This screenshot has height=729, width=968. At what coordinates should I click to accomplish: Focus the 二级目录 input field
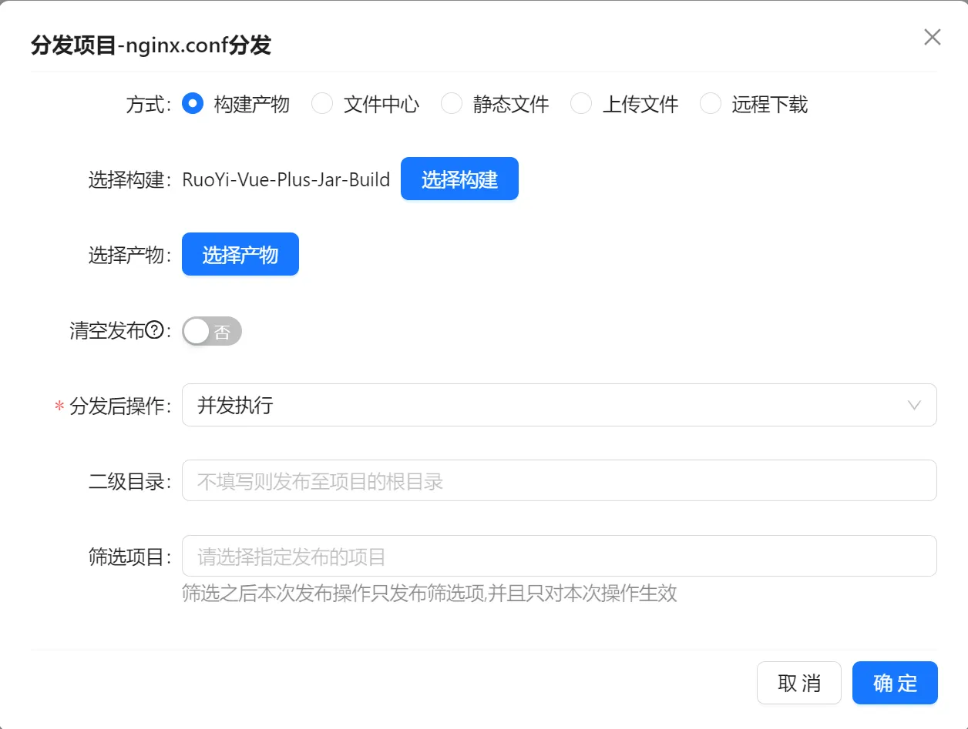pos(559,481)
